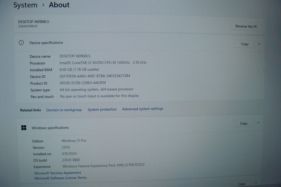Open Domain or workgroup link
The image size is (281, 187).
coord(64,110)
